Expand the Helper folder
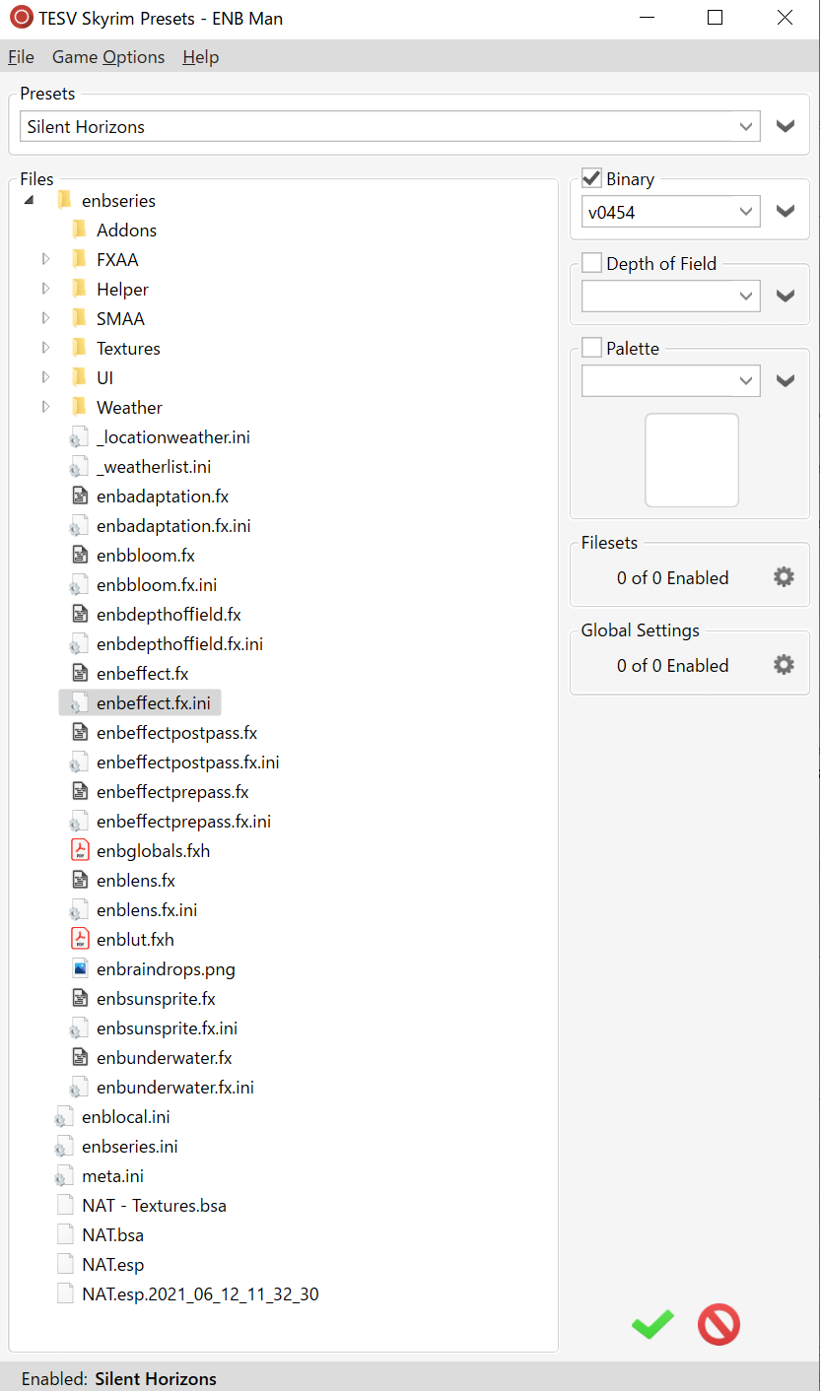The height and width of the screenshot is (1391, 821). click(45, 289)
